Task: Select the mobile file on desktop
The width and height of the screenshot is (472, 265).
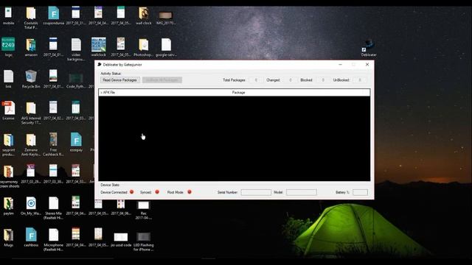Action: click(x=8, y=15)
